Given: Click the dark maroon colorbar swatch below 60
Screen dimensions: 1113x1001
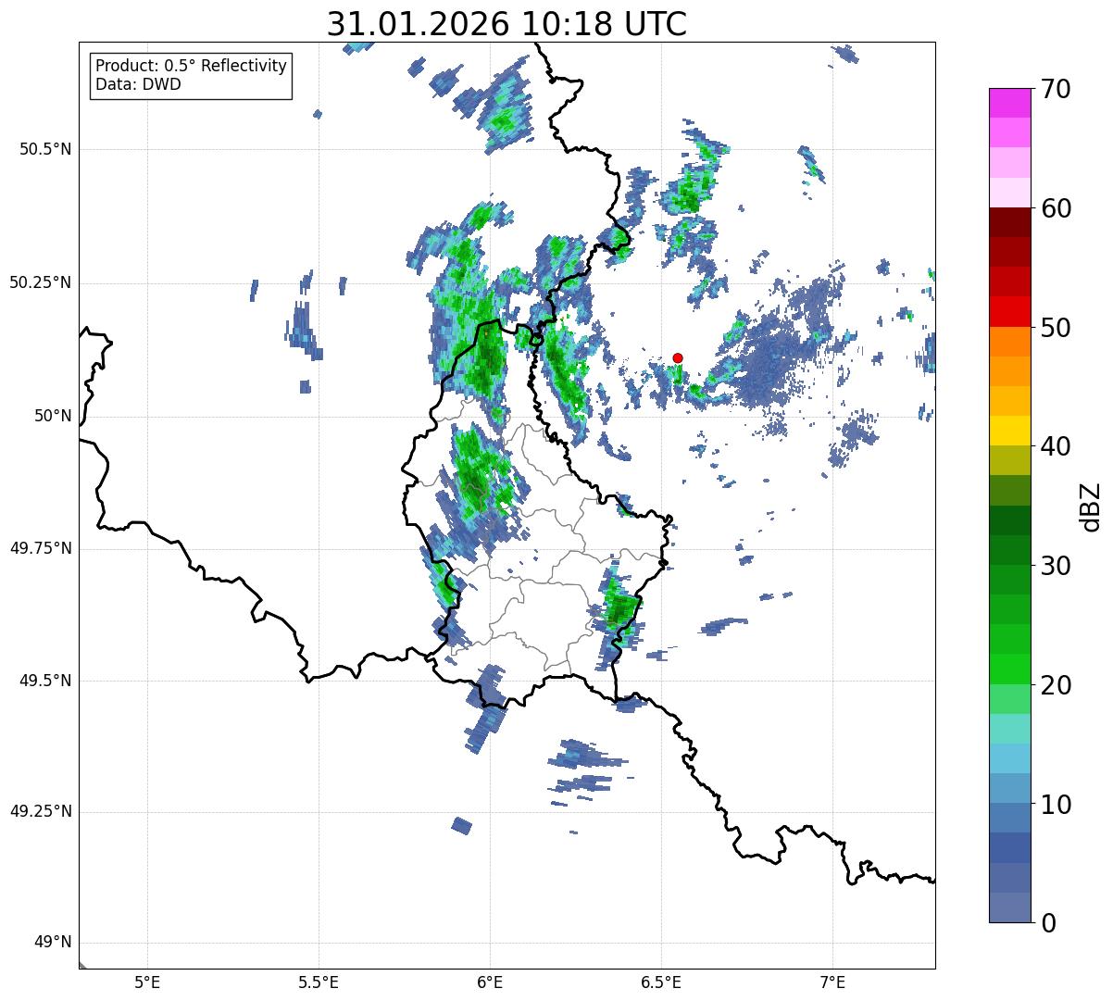Looking at the screenshot, I should (x=1009, y=222).
